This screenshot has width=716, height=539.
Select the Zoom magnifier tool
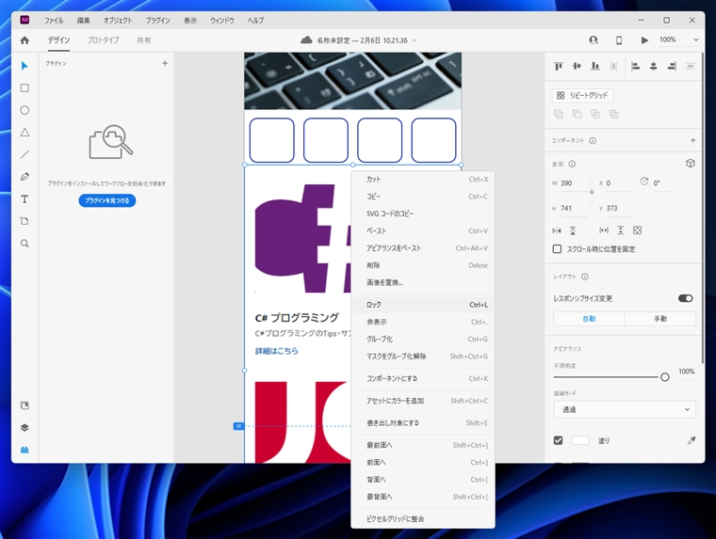(24, 244)
